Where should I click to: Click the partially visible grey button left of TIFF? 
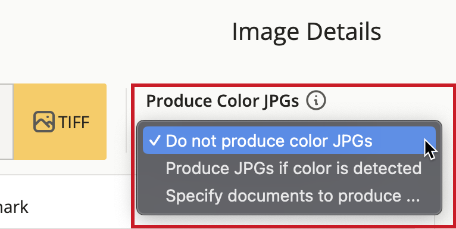click(7, 122)
